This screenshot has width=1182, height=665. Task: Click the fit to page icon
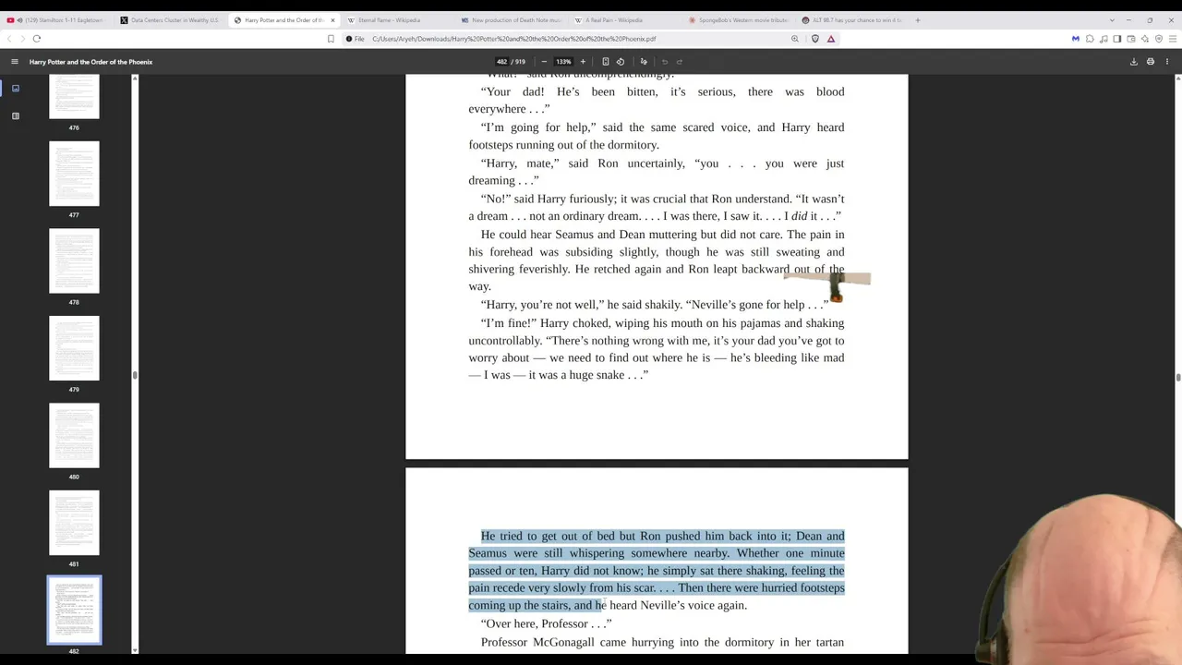tap(606, 62)
